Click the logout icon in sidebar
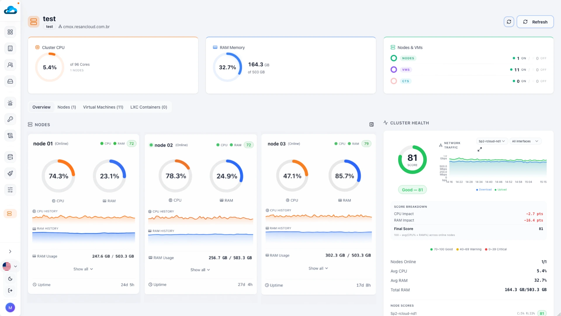The height and width of the screenshot is (316, 561). [10, 291]
